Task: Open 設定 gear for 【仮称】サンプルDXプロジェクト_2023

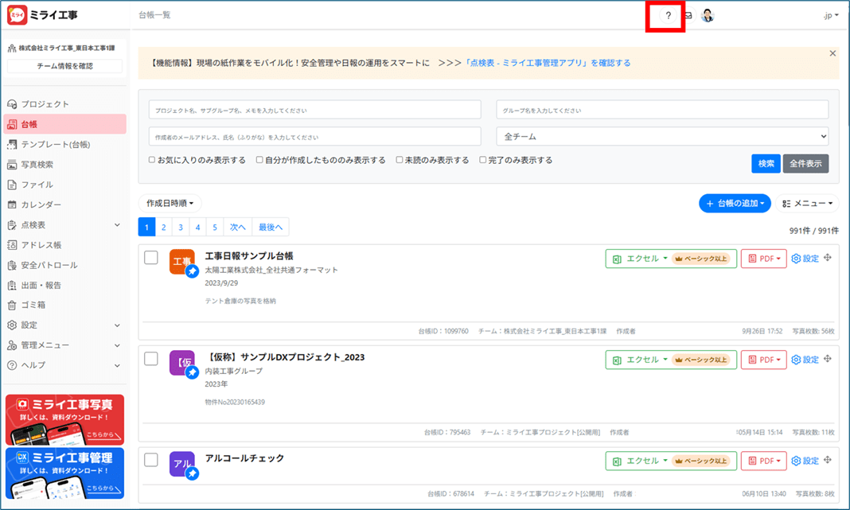Action: [805, 360]
